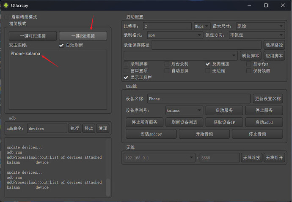Open the 录制格式 mp4 dropdown
The image size is (292, 202).
tap(174, 35)
